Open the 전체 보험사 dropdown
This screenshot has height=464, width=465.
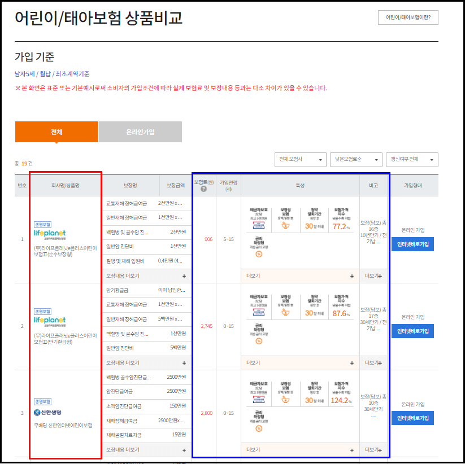tap(300, 159)
